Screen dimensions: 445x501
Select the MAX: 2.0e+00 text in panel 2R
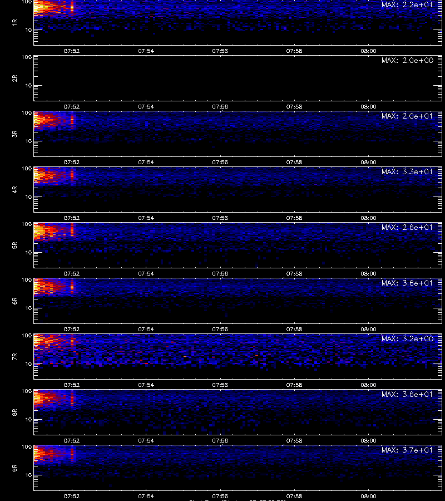coord(407,60)
